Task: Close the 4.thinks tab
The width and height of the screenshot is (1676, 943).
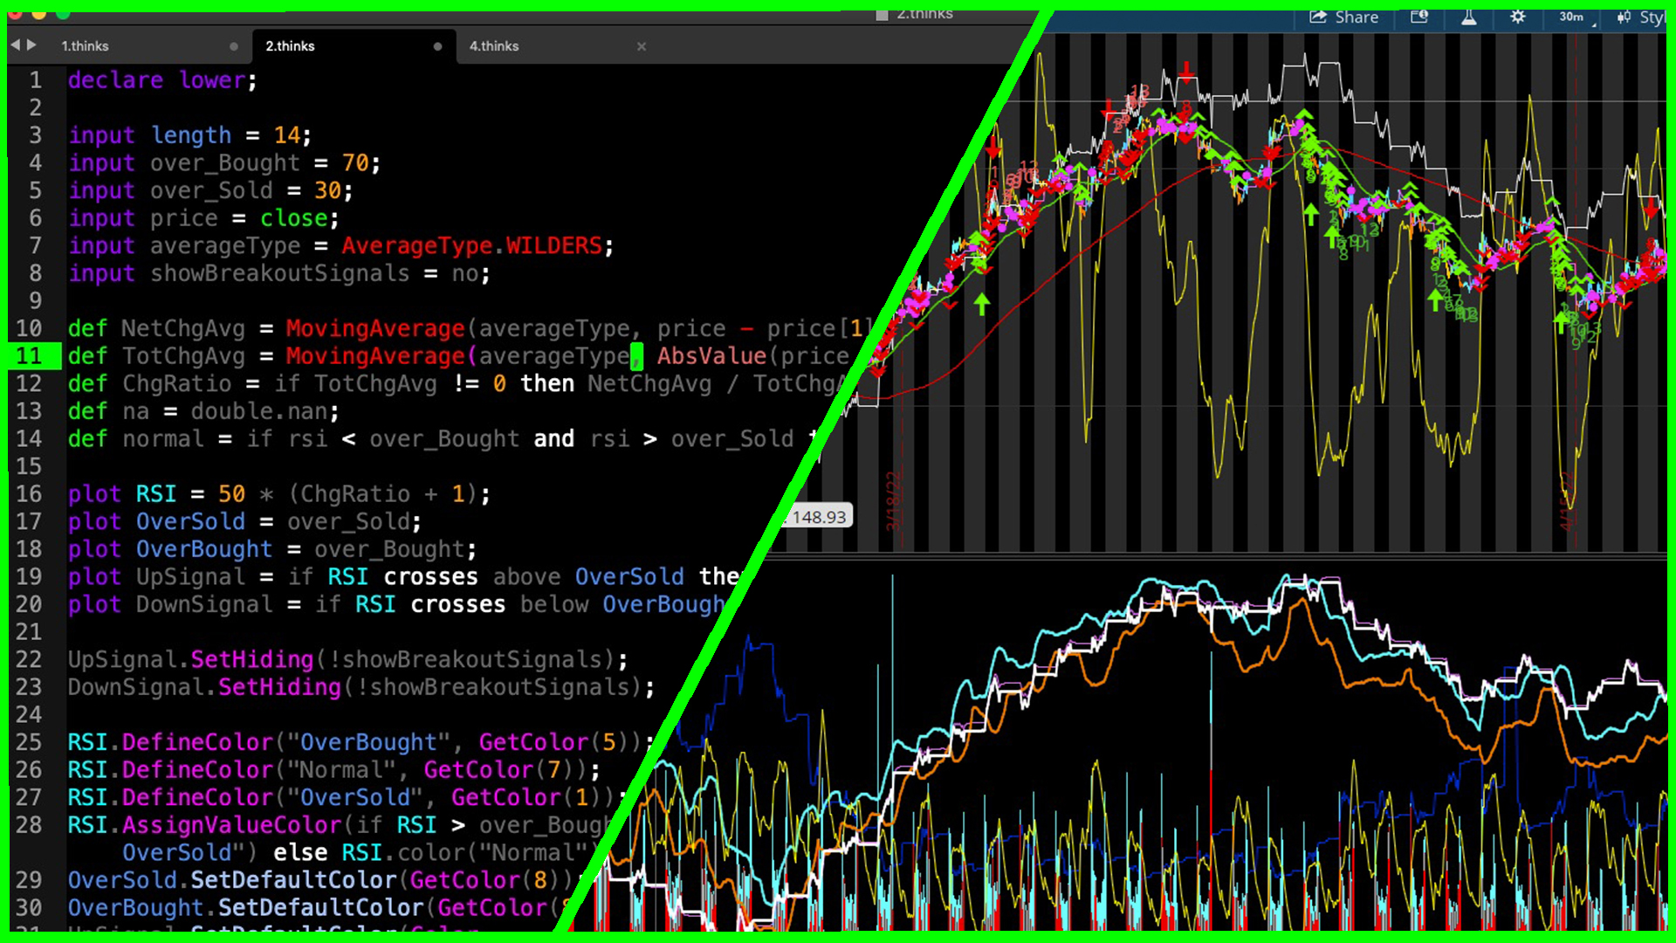Action: coord(642,46)
